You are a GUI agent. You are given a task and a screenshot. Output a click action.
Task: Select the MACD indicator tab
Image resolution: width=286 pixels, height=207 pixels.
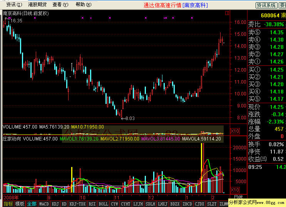click(44, 204)
